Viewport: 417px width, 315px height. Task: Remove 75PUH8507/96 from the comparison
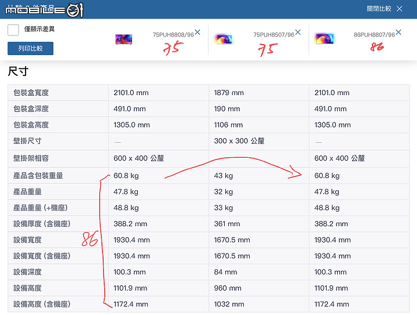(x=298, y=32)
